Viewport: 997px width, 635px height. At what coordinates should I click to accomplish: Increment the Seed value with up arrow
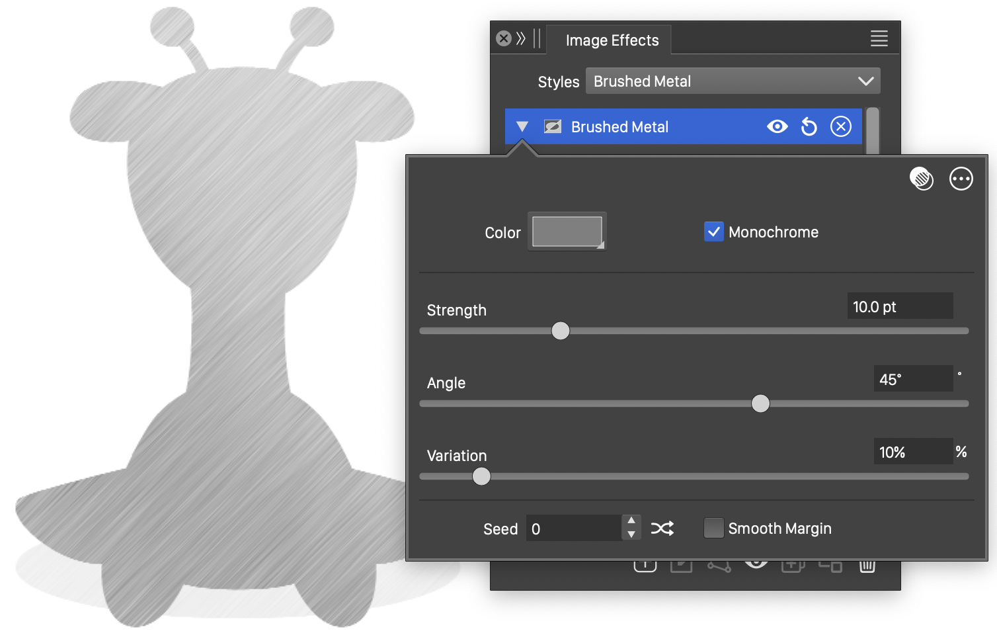[x=631, y=521]
